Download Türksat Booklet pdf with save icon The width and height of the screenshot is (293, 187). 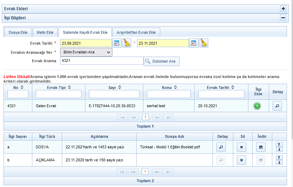[x=260, y=147]
